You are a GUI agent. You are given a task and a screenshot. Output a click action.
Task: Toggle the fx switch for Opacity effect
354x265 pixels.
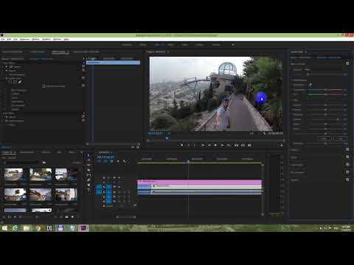point(7,71)
